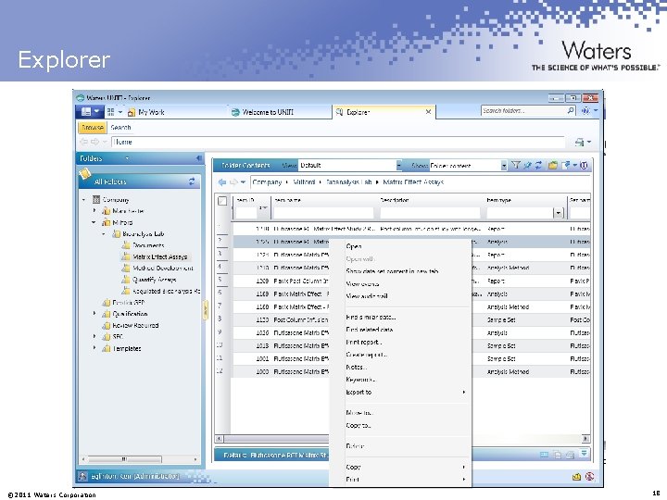The width and height of the screenshot is (667, 500).
Task: Click the grid view icon beside My Work
Action: [x=111, y=112]
